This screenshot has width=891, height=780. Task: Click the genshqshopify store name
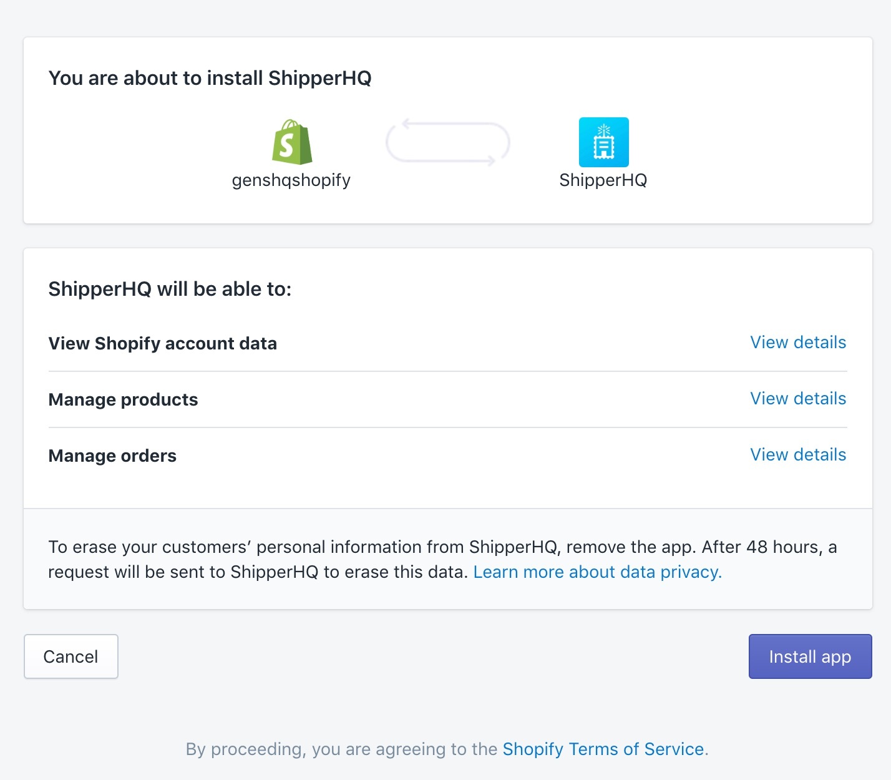tap(291, 180)
